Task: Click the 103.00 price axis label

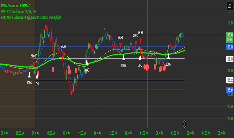Action: click(x=230, y=119)
